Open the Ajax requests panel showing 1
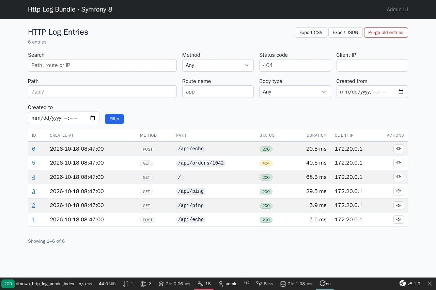The height and width of the screenshot is (290, 436). coord(128,284)
